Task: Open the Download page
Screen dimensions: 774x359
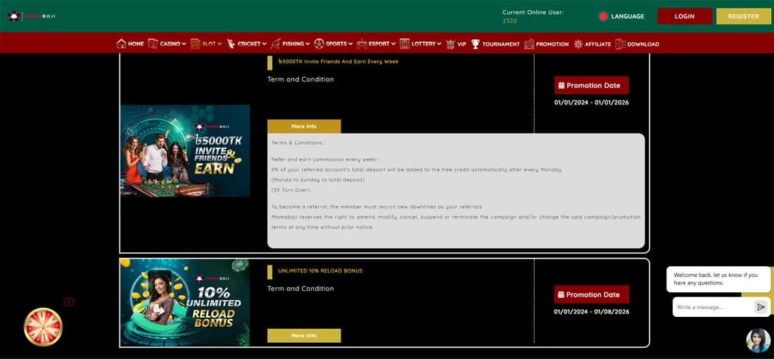Action: [637, 44]
